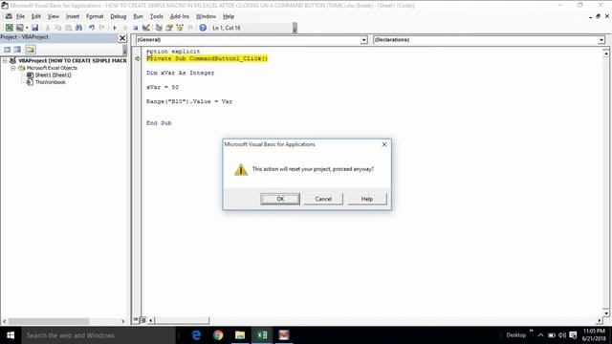Viewport: 612px width, 344px height.
Task: Click OK in the reset project dialog
Action: coord(280,199)
